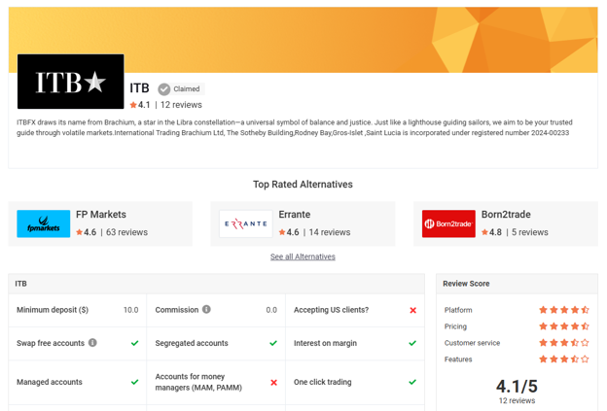
Task: Click the star icon beside ITB's 4.1 rating
Action: click(133, 105)
